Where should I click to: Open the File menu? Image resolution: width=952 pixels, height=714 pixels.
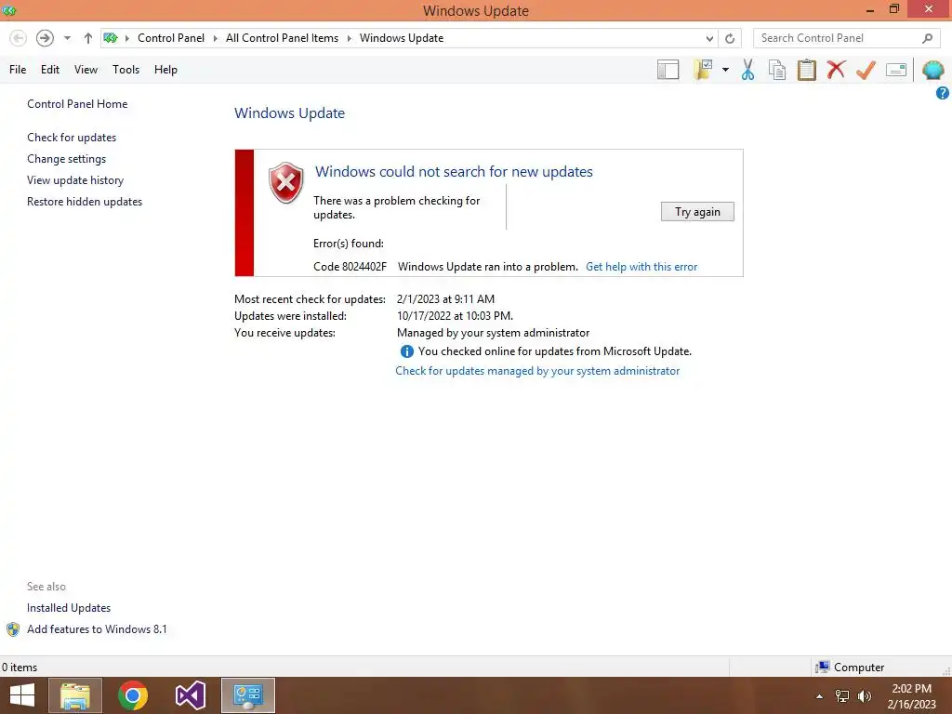[18, 70]
